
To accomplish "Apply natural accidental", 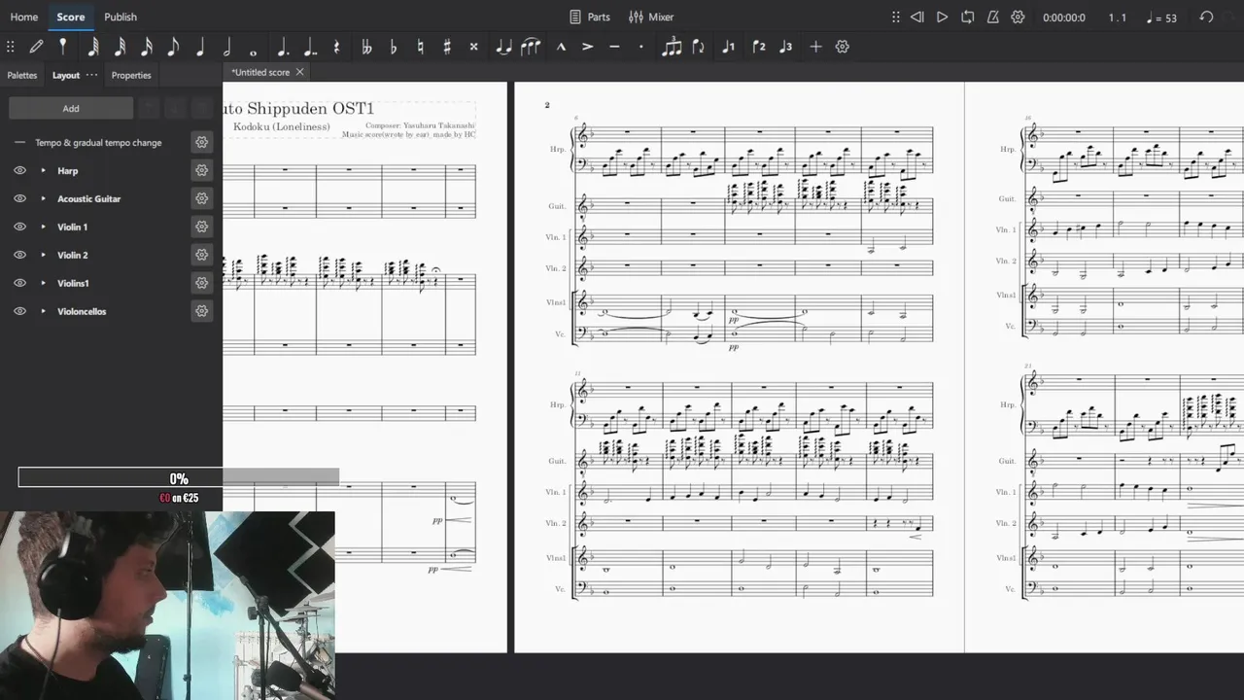I will (x=420, y=47).
